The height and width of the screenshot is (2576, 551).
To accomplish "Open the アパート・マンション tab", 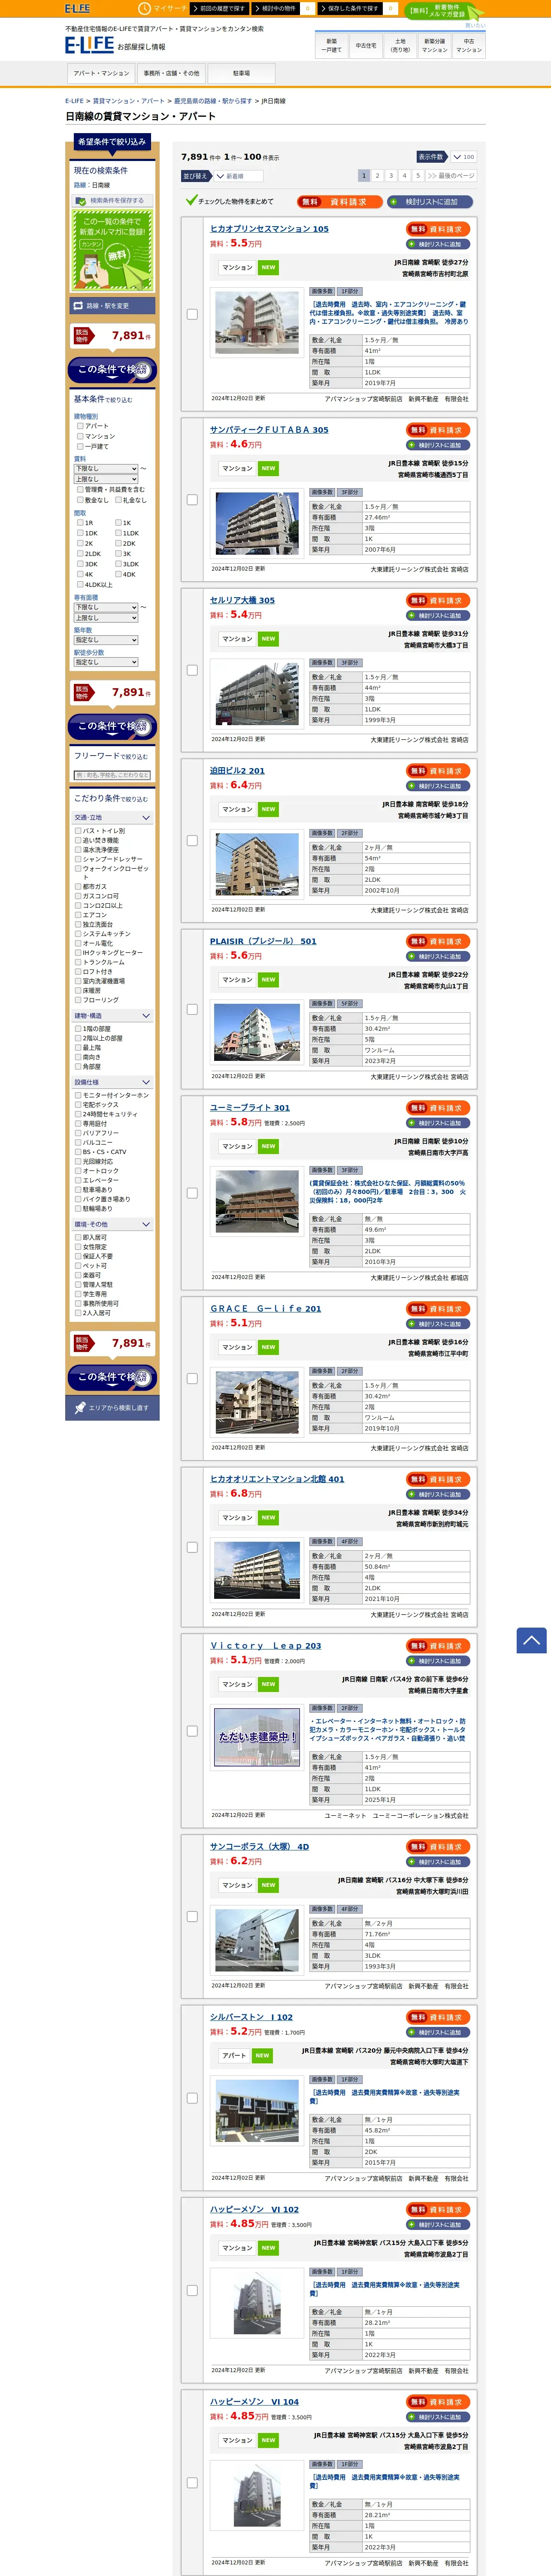I will coord(101,73).
